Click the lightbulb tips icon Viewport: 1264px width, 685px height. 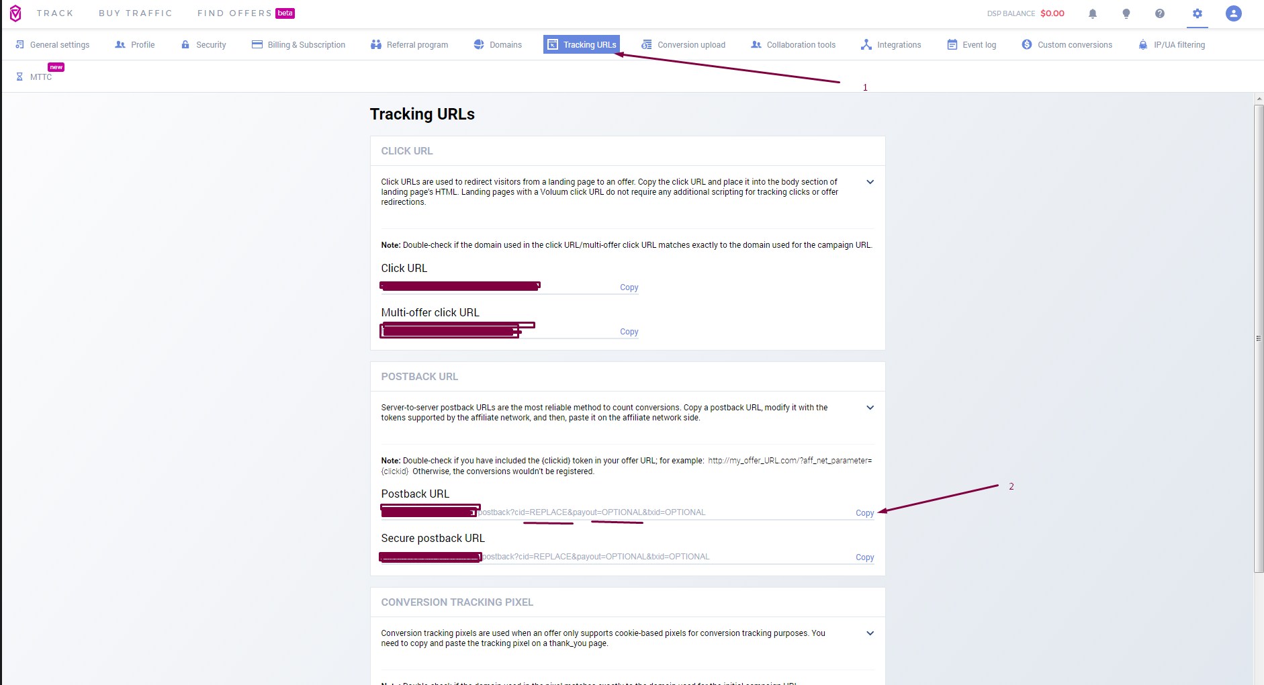[x=1126, y=13]
